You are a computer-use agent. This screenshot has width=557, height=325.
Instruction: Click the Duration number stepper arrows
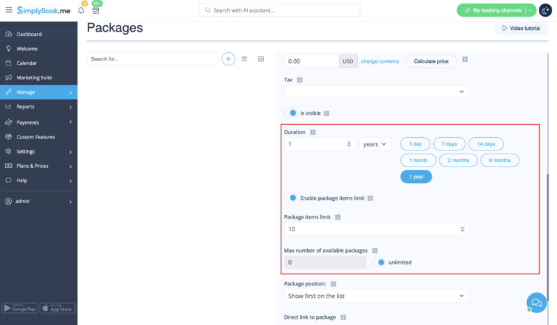[349, 144]
